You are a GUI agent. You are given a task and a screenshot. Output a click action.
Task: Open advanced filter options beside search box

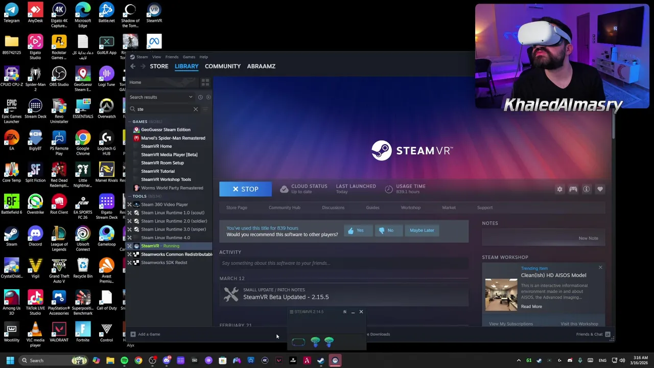tap(205, 109)
